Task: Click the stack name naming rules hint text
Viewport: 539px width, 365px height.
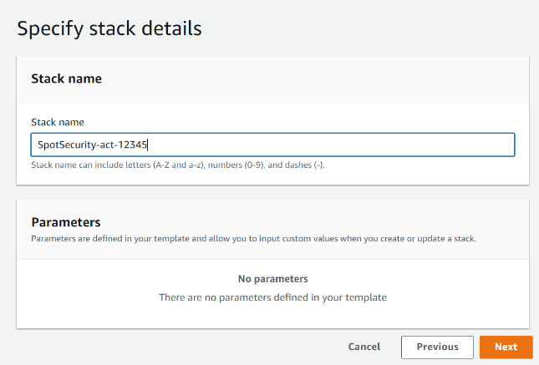Action: (x=177, y=165)
